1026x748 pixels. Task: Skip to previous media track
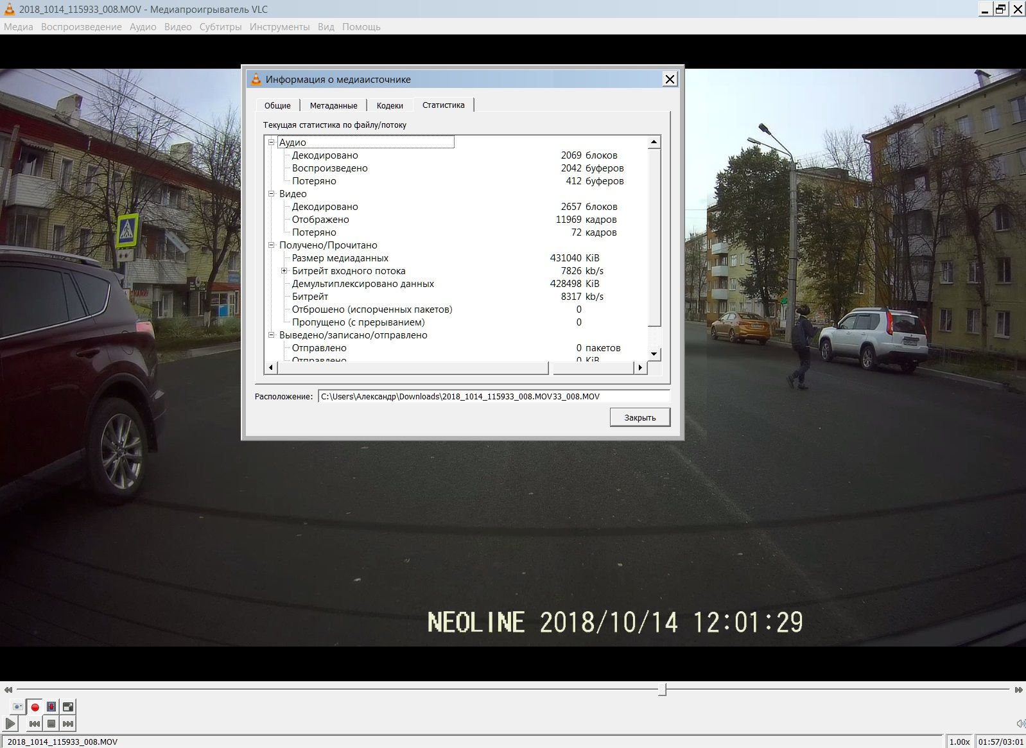(x=35, y=724)
